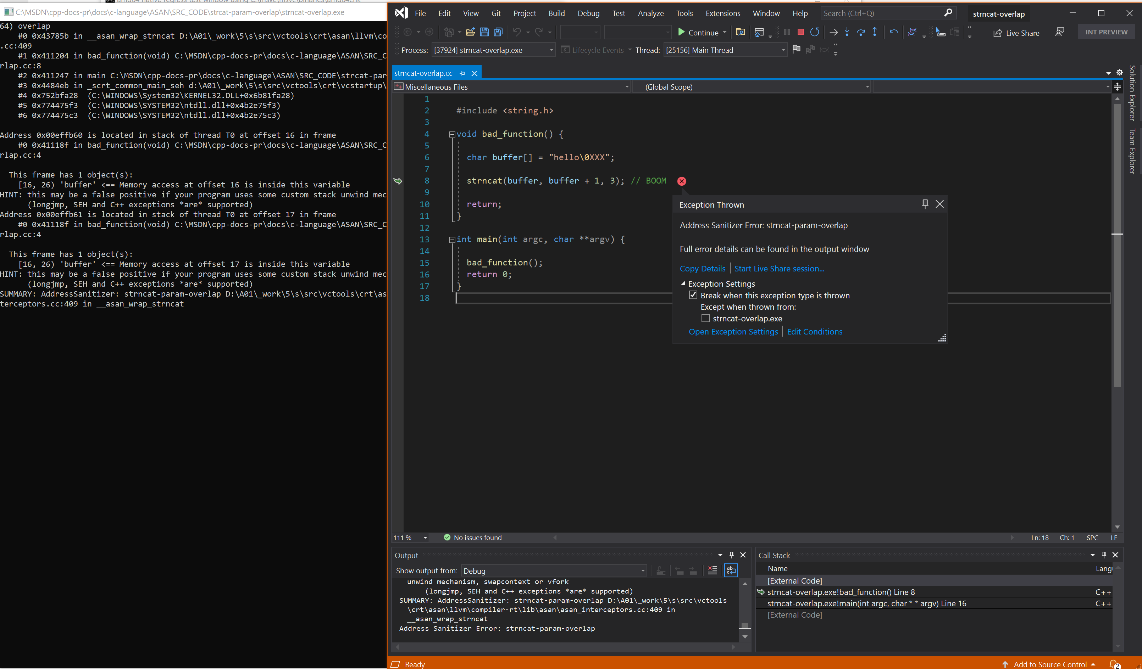Viewport: 1142px width, 669px height.
Task: Toggle Break when exception type is thrown
Action: (x=693, y=295)
